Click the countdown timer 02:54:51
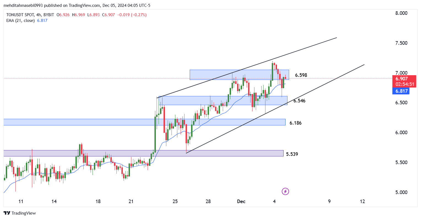The image size is (421, 219). [x=404, y=84]
